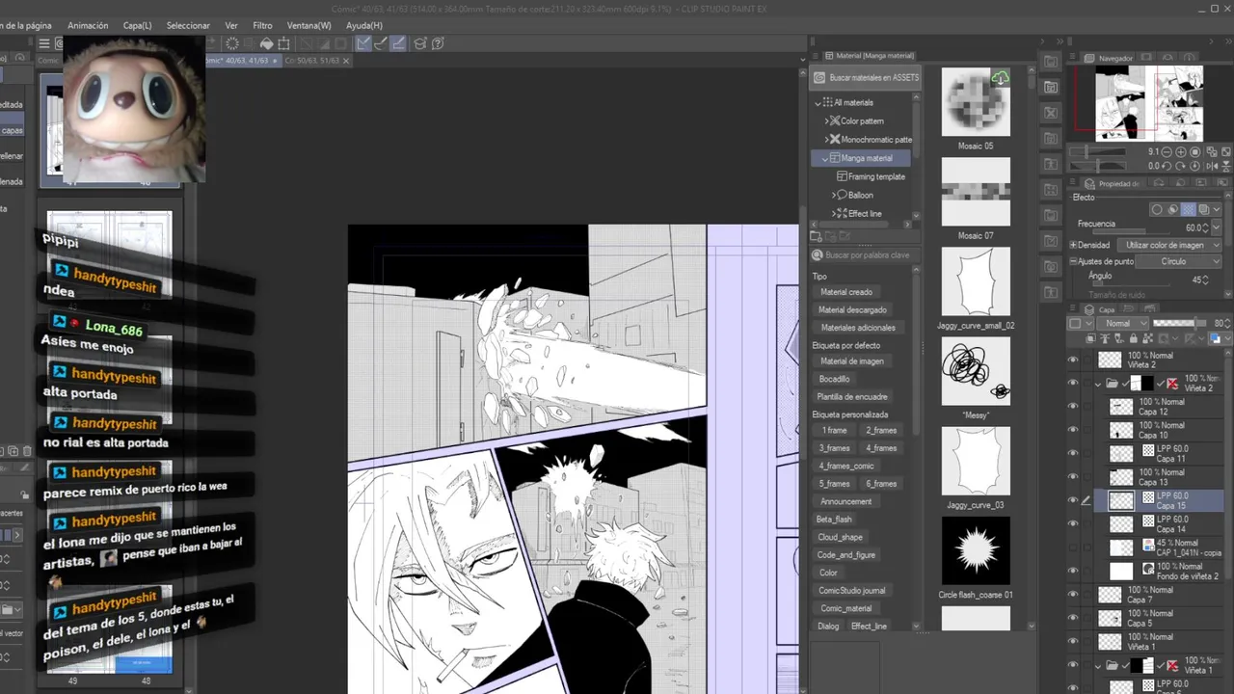The height and width of the screenshot is (694, 1234).
Task: Hide the Capa 13 layer
Action: coord(1073,477)
